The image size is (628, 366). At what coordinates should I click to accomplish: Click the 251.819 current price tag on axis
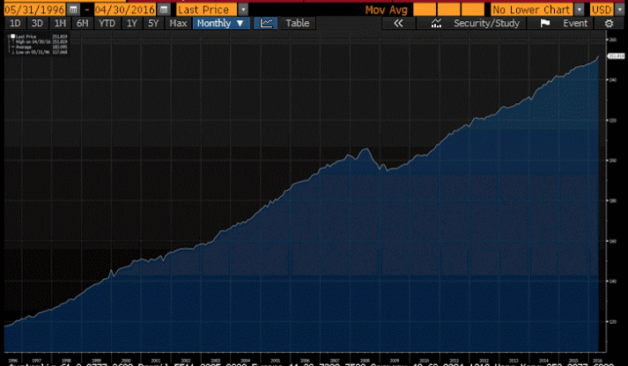616,56
